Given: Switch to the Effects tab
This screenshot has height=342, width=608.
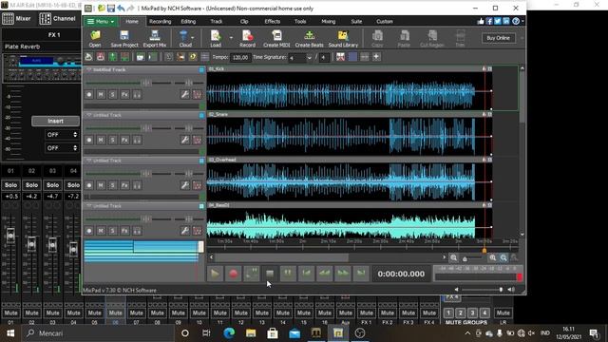Looking at the screenshot, I should (x=273, y=21).
